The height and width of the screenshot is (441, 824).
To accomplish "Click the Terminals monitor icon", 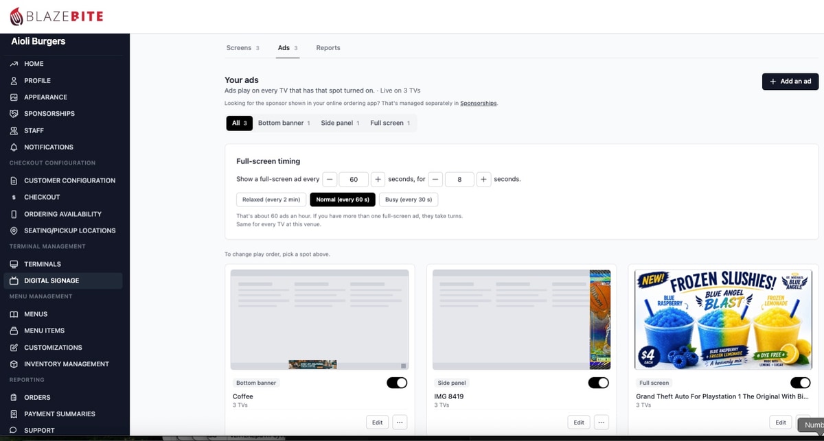I will (14, 264).
